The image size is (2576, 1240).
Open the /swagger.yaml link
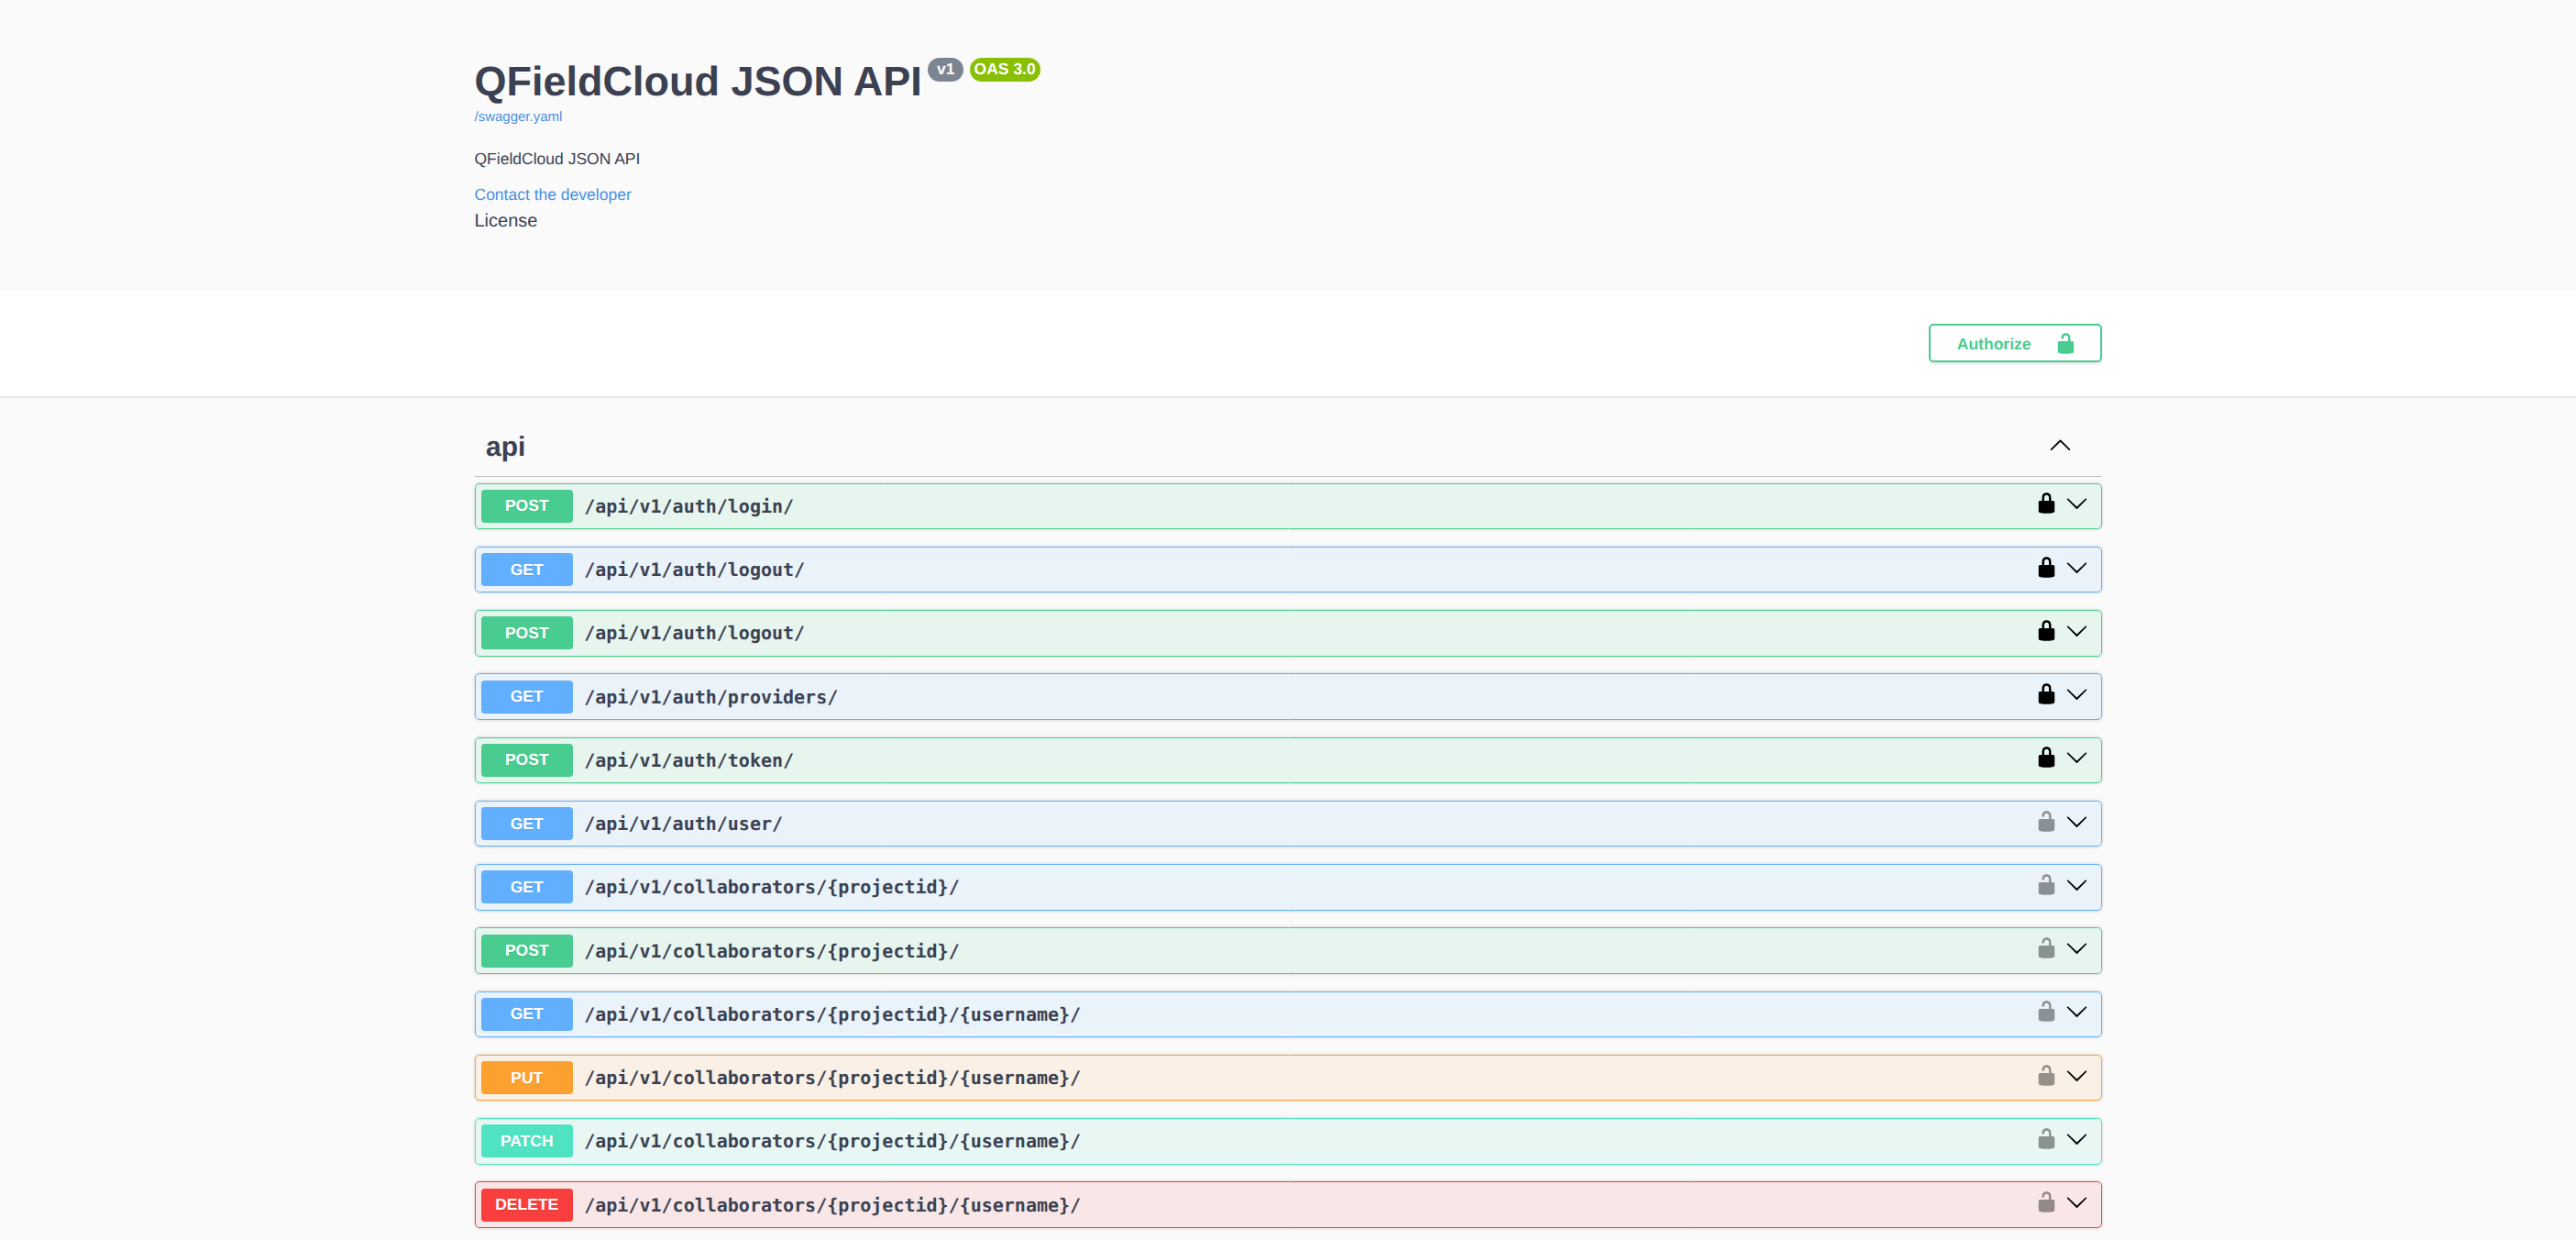pyautogui.click(x=518, y=116)
